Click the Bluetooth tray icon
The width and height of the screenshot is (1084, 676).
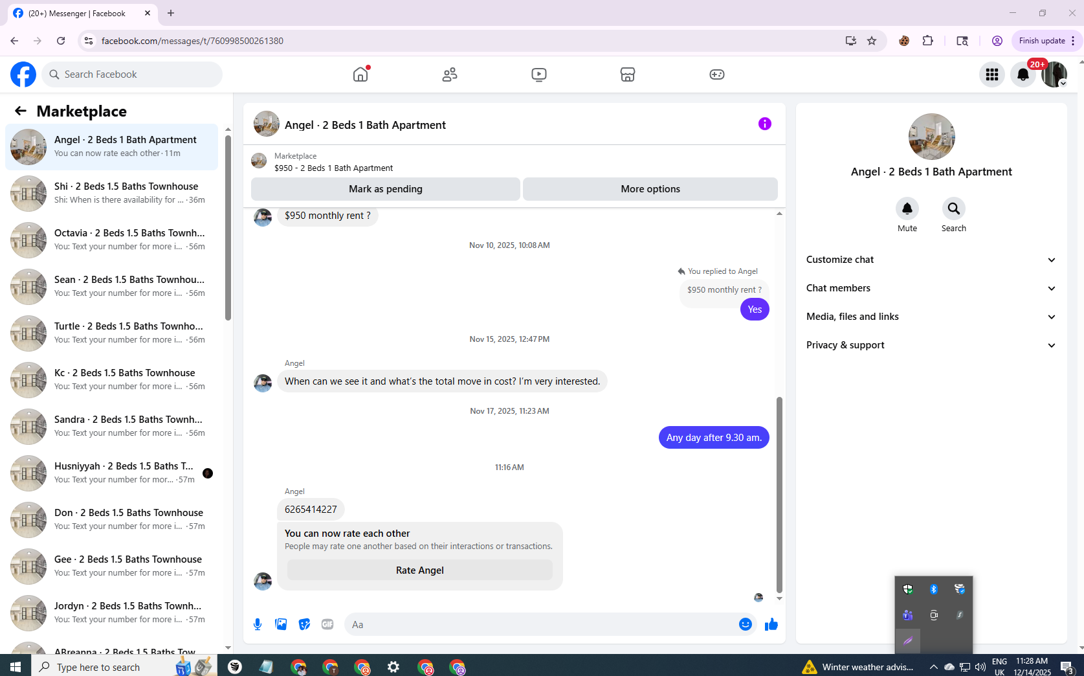pos(934,589)
